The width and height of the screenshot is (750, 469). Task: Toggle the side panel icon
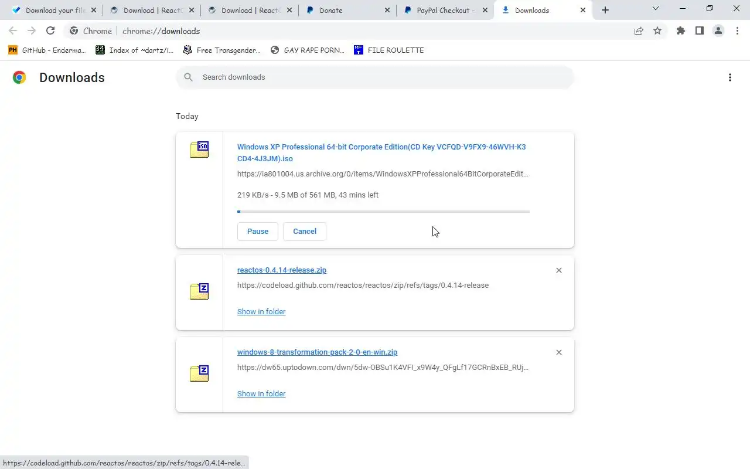pyautogui.click(x=700, y=31)
